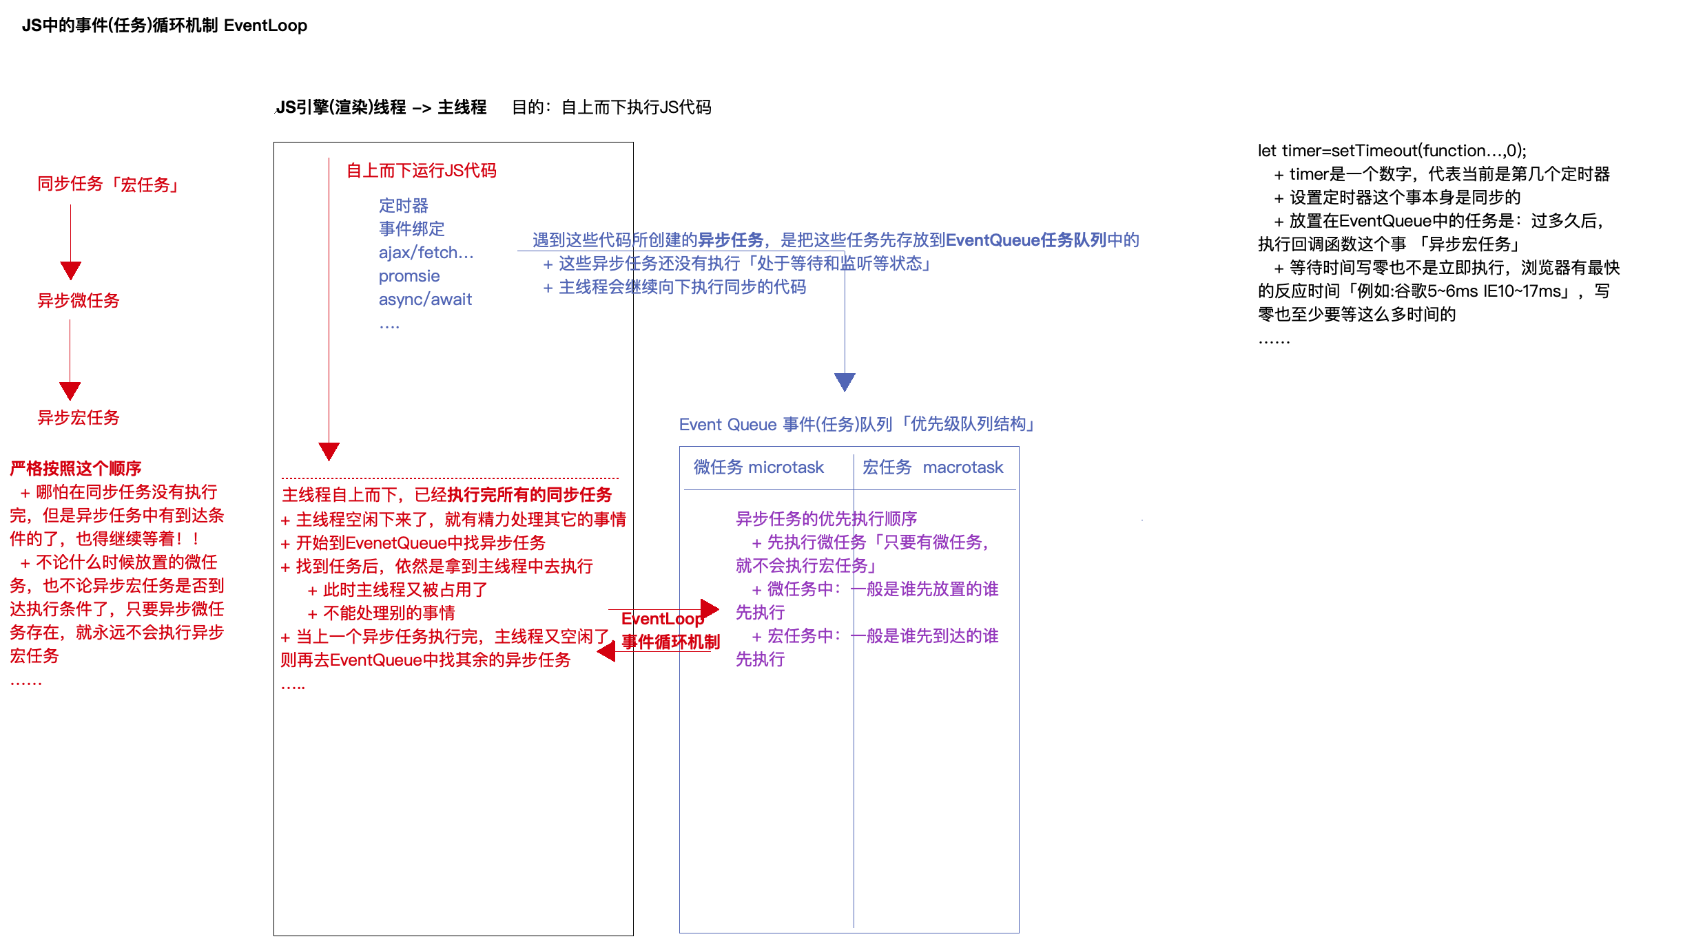Click the purple line '+ 宏任务中：一般是谁先到达的谁'

pos(875,635)
